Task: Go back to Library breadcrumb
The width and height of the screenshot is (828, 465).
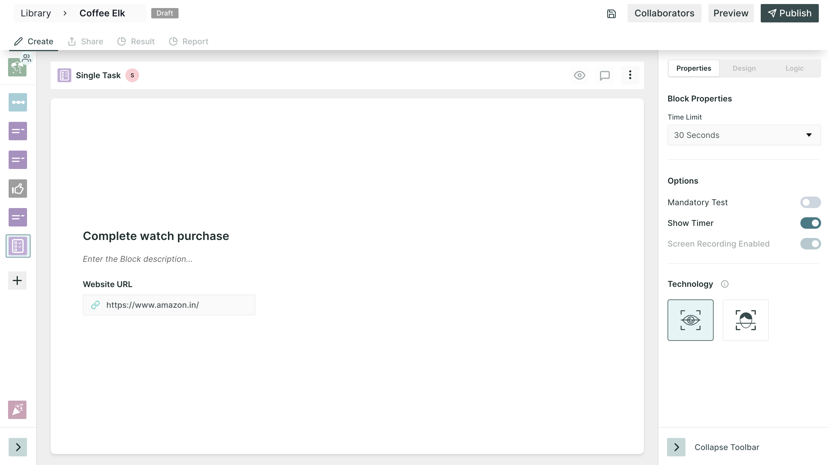Action: 36,14
